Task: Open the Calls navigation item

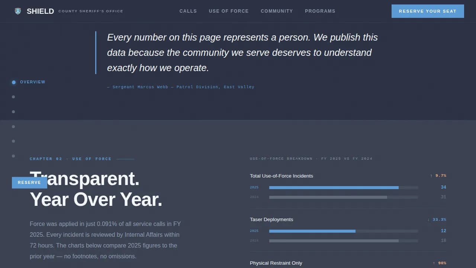Action: [188, 11]
